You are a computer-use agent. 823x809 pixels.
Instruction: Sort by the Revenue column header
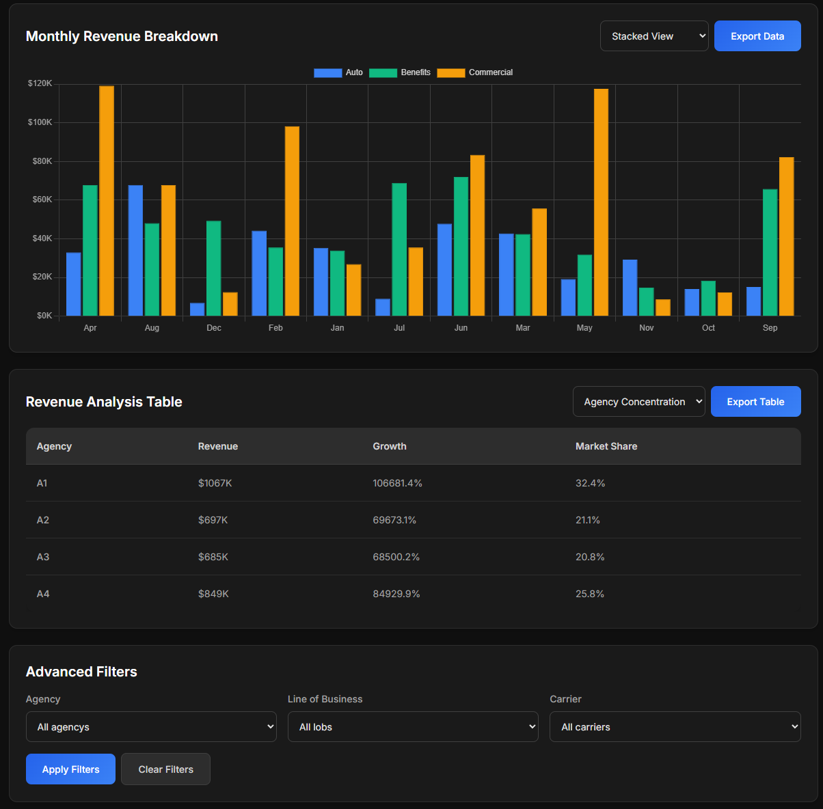[218, 446]
